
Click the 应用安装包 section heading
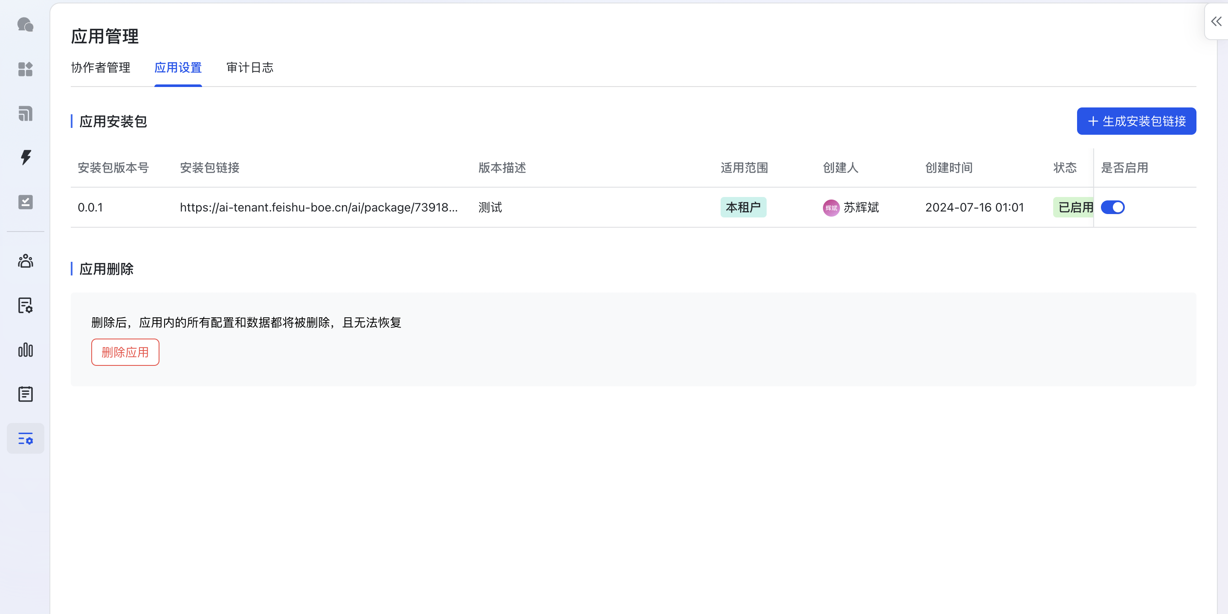(x=113, y=122)
